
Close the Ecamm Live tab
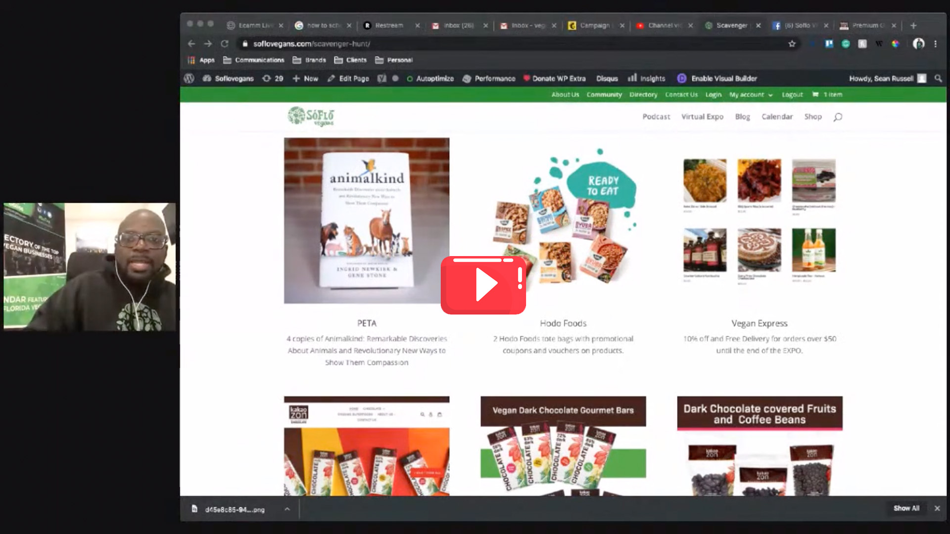click(x=281, y=25)
